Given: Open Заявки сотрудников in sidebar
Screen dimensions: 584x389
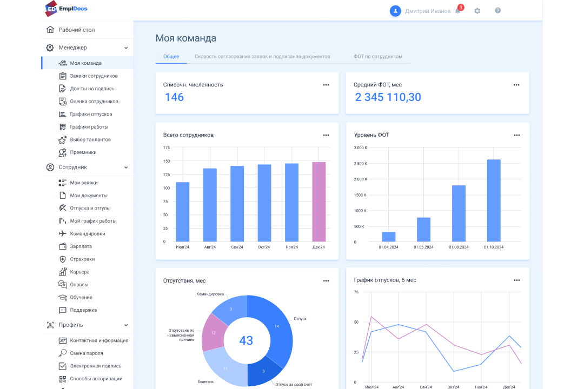Looking at the screenshot, I should coord(94,76).
